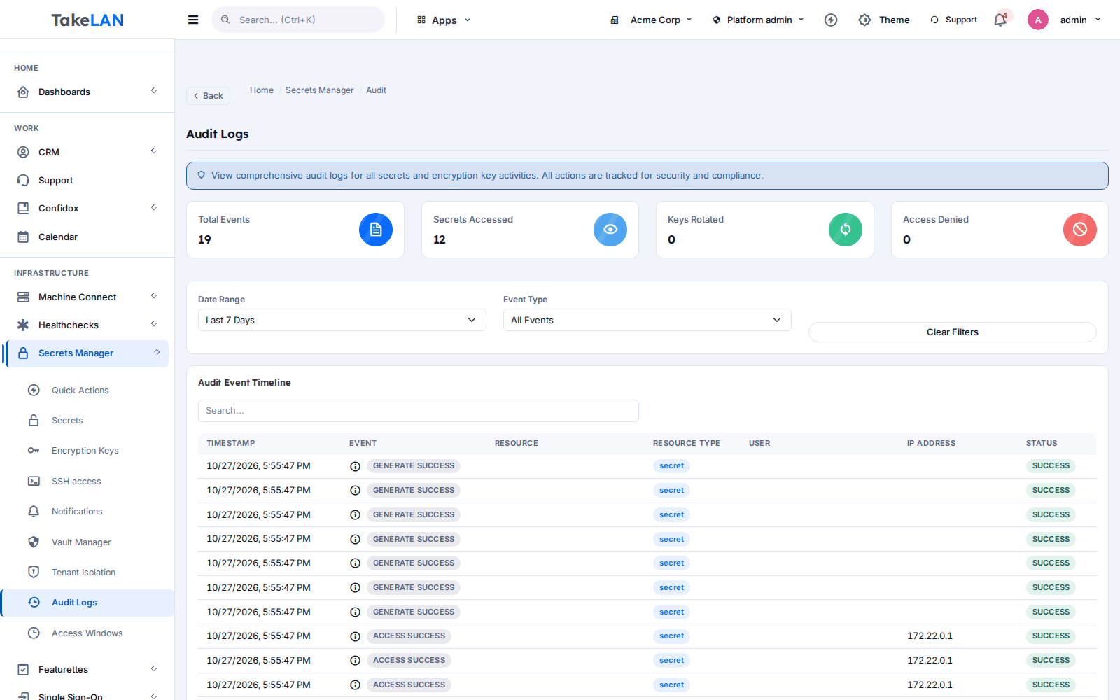
Task: Click the Audit breadcrumb text
Action: 376,90
